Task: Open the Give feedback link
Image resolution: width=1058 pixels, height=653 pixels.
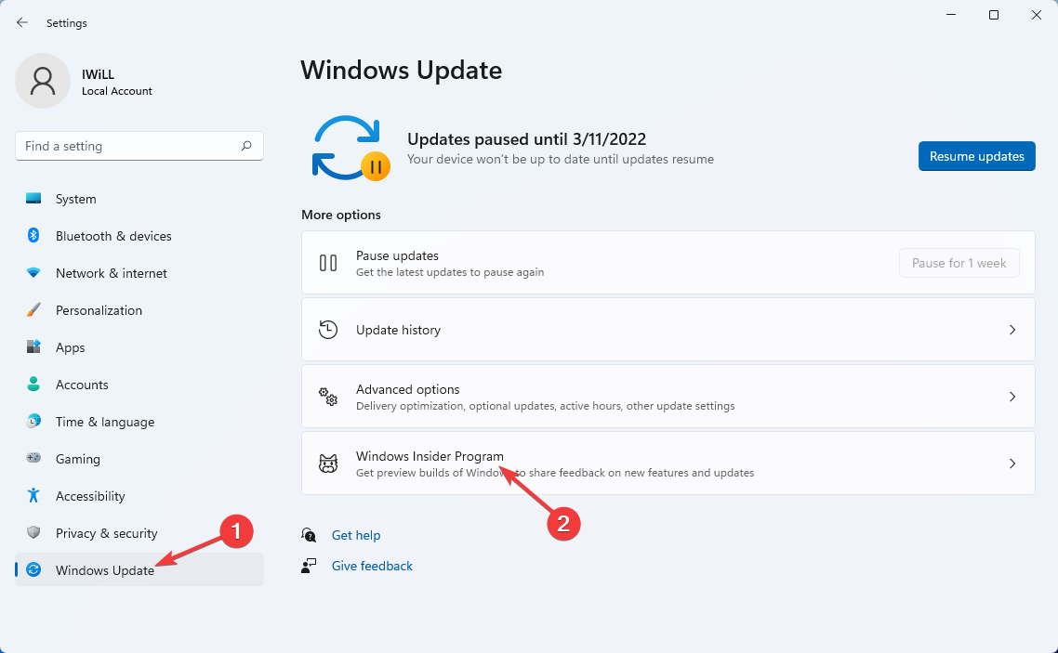Action: tap(372, 566)
